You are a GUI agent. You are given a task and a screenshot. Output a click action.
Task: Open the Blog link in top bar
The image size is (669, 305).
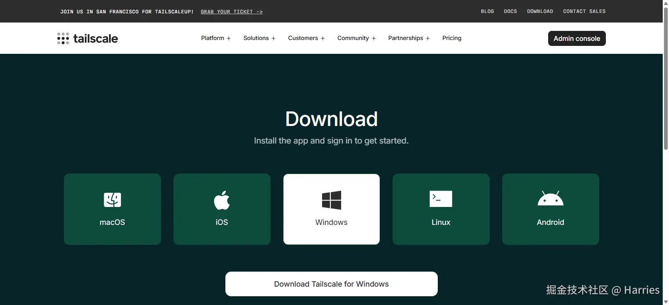pyautogui.click(x=488, y=11)
